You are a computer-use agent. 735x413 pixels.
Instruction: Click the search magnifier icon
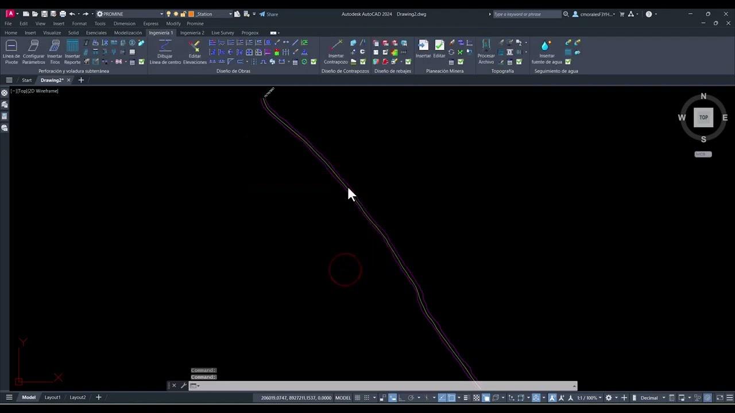click(x=566, y=14)
